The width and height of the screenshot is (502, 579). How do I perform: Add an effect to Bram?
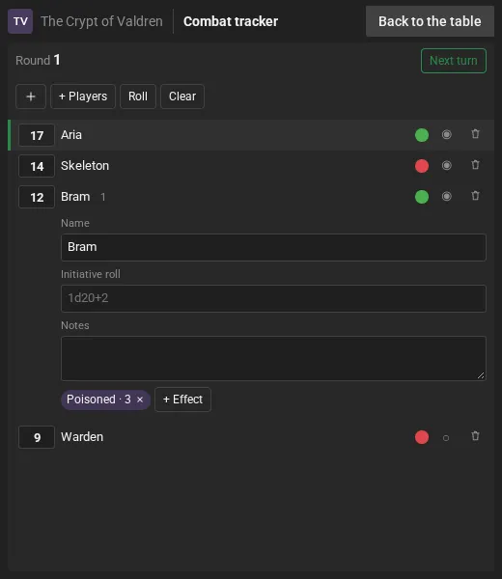coord(182,400)
